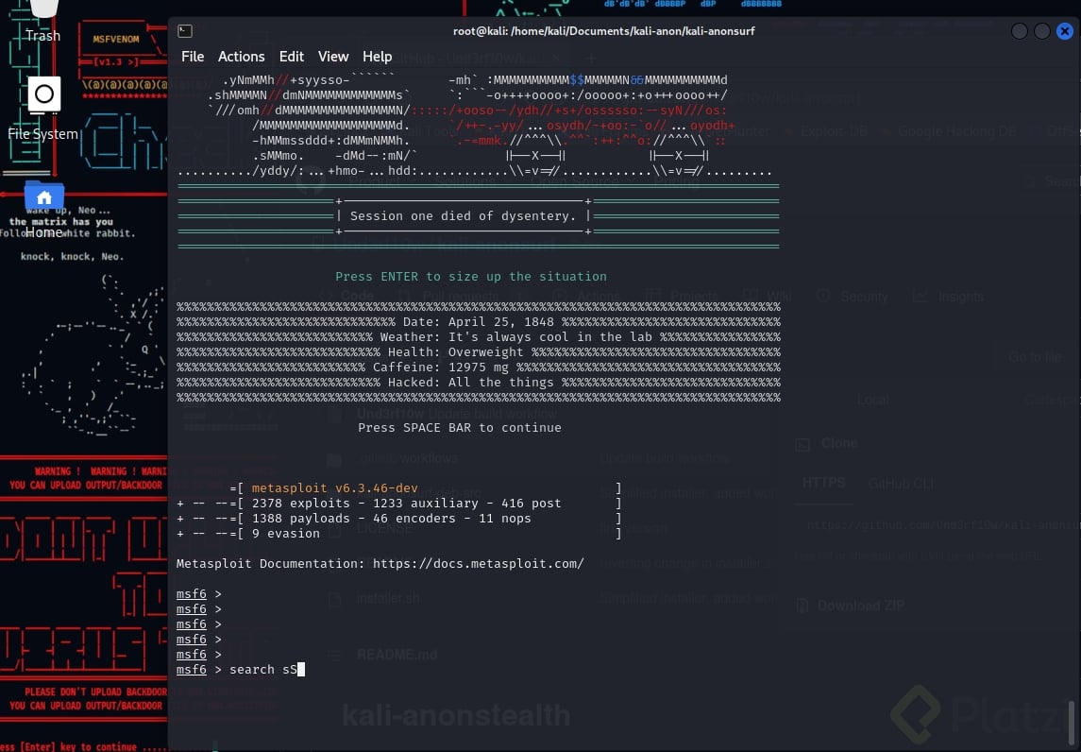This screenshot has width=1081, height=752.
Task: Click the Metasploit docs URL
Action: tap(479, 564)
